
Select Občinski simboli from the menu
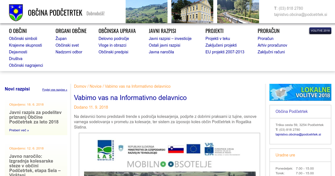click(23, 39)
